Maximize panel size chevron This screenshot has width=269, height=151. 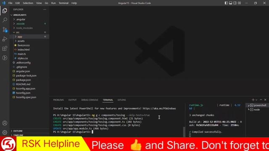(x=261, y=100)
